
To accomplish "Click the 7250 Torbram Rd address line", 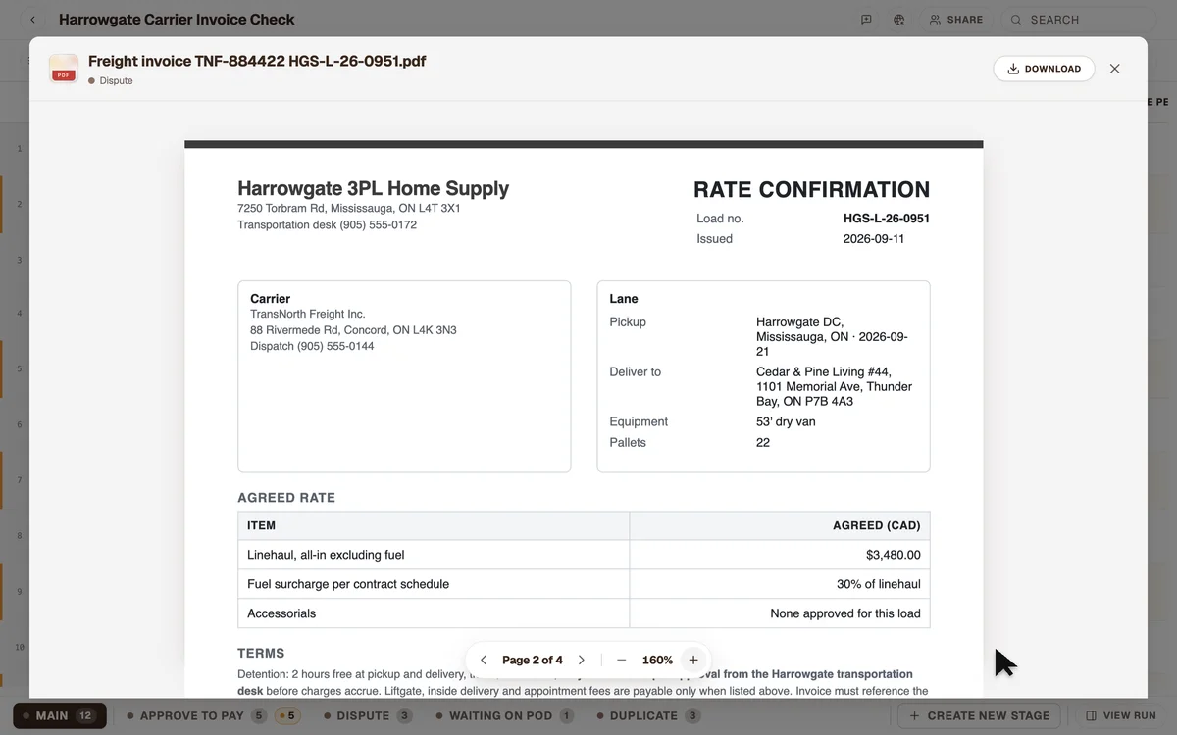I will [x=349, y=209].
